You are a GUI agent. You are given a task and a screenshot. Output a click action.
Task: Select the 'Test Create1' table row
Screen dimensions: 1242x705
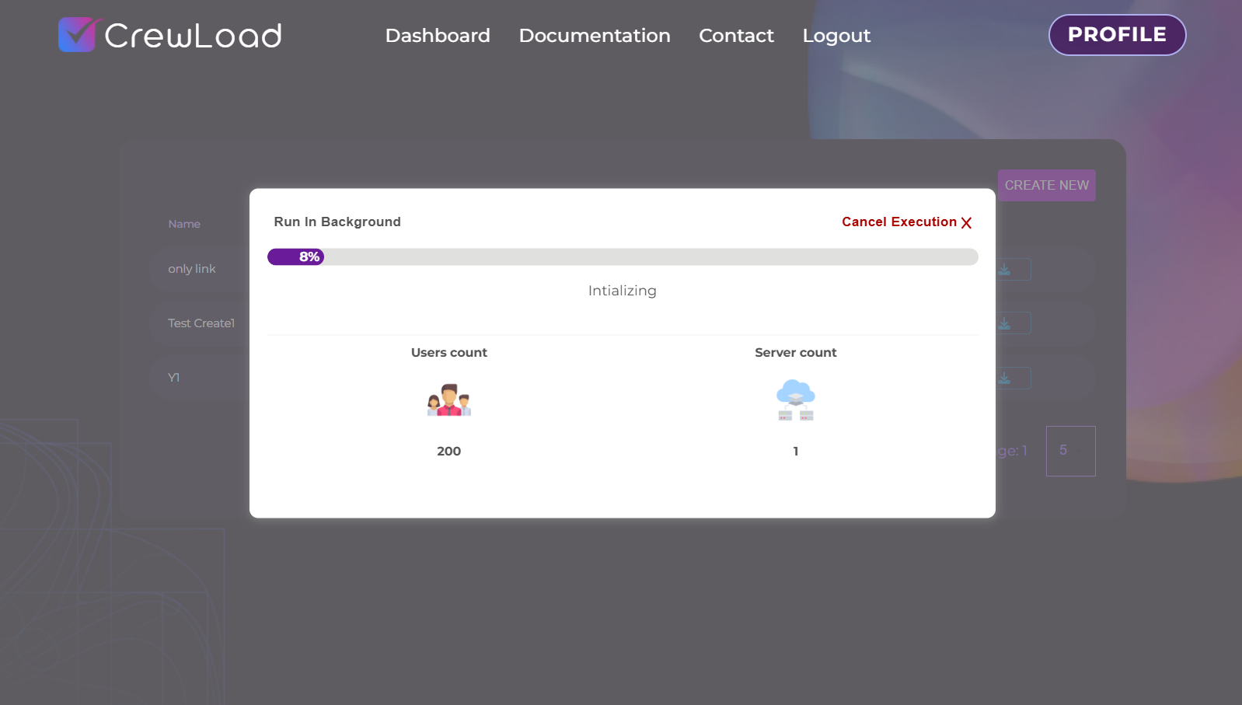(201, 323)
